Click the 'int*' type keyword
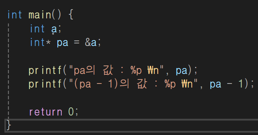 point(40,42)
